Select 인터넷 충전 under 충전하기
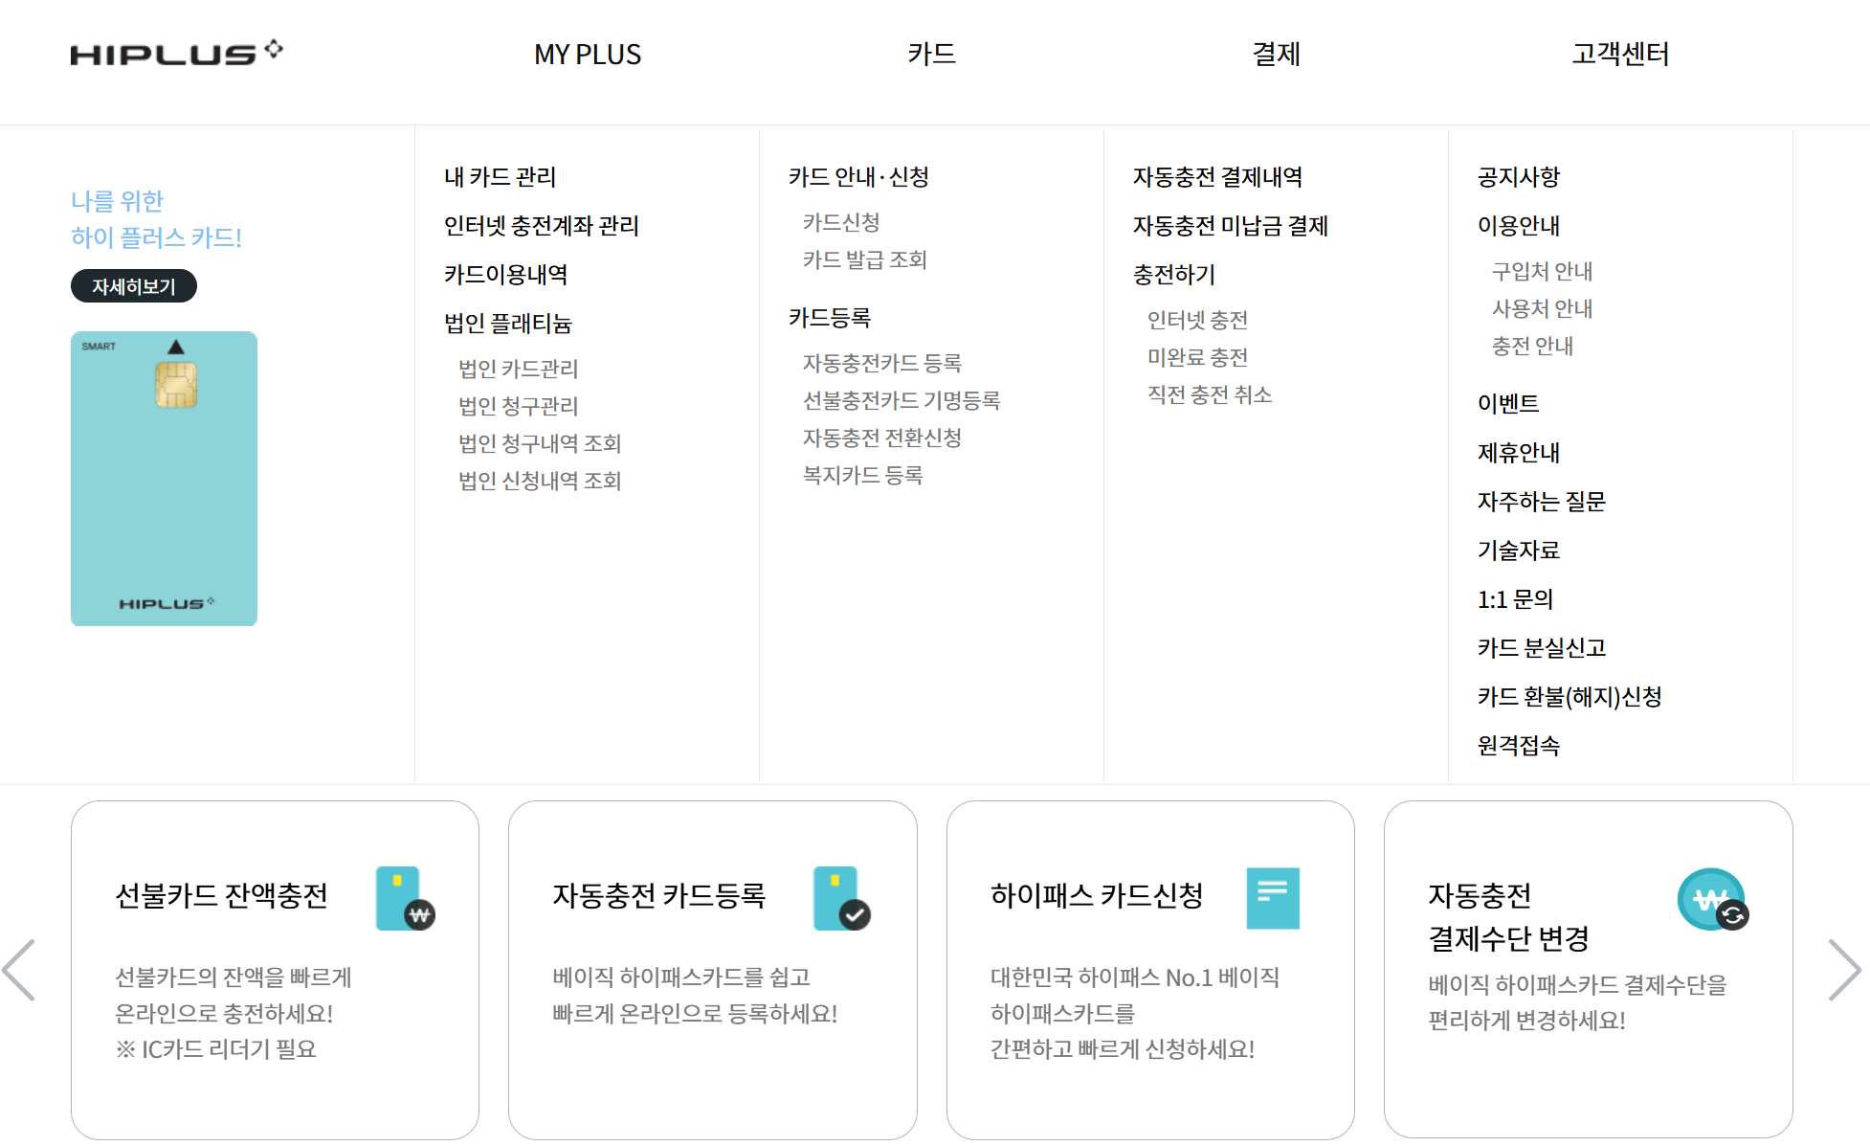 tap(1196, 320)
